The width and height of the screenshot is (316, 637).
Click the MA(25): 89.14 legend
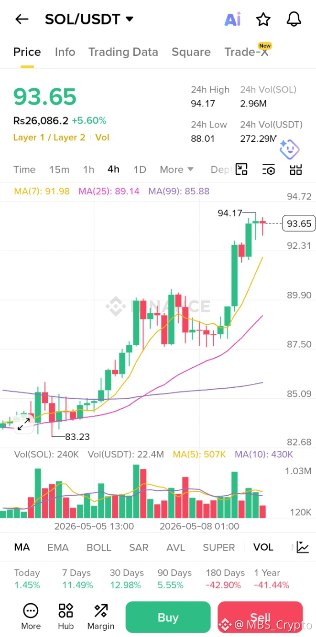tap(109, 191)
